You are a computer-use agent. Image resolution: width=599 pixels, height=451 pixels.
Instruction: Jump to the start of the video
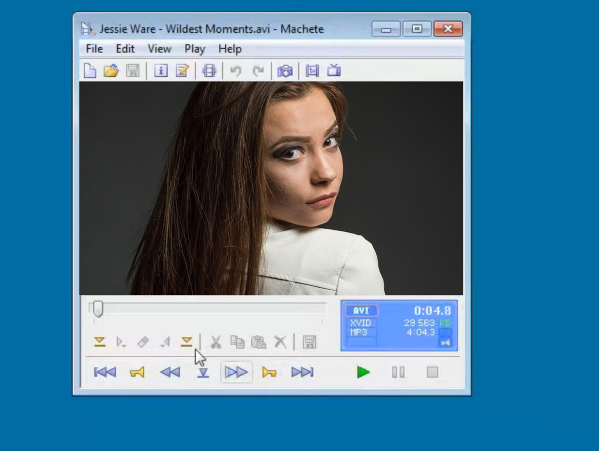[105, 372]
